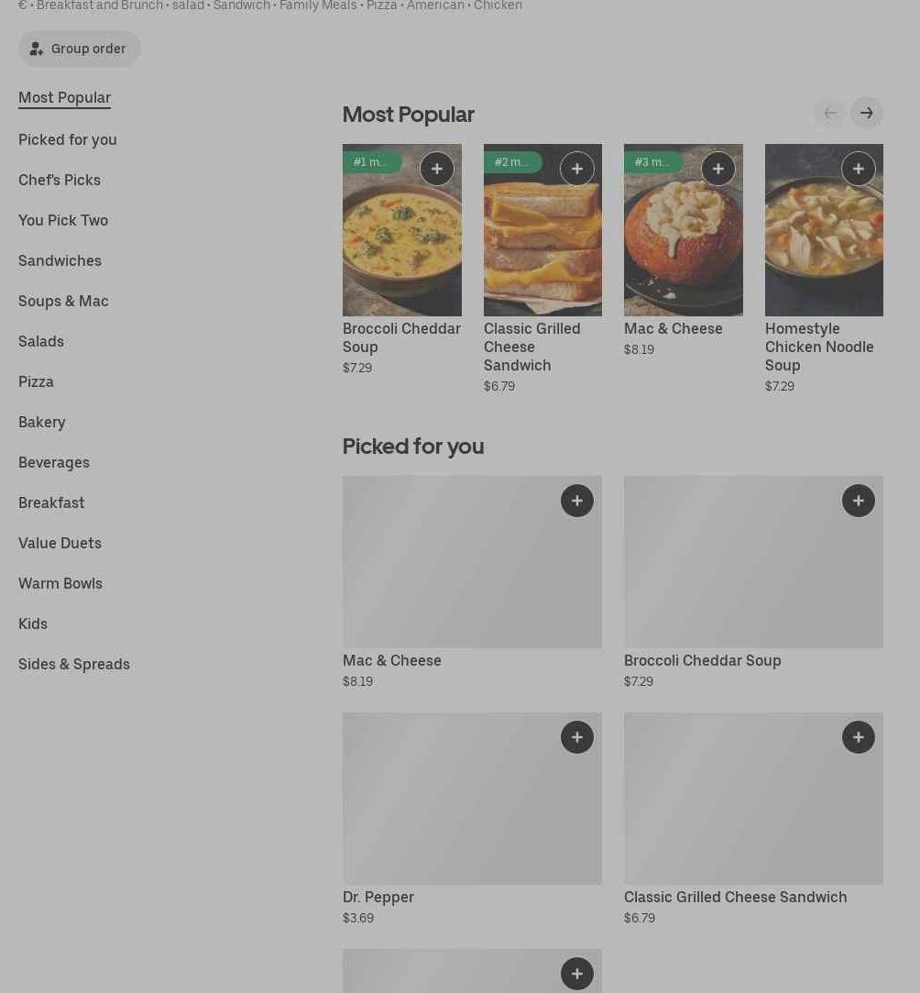The image size is (920, 993).
Task: Jump to the Sandwiches menu section
Action: [60, 260]
